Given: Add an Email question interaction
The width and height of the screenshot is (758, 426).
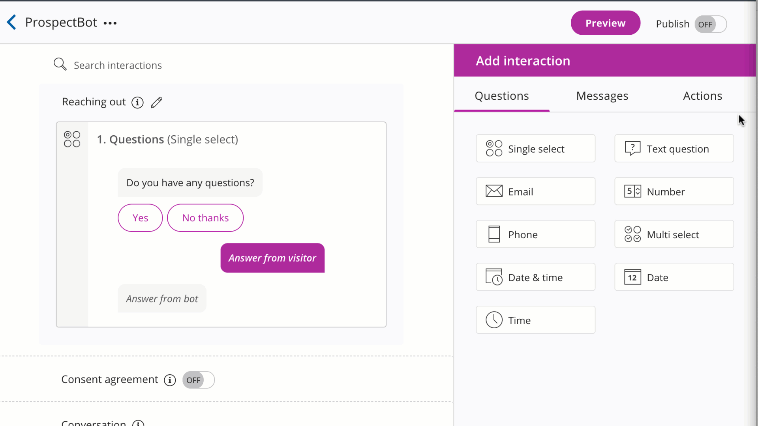Looking at the screenshot, I should coord(535,192).
